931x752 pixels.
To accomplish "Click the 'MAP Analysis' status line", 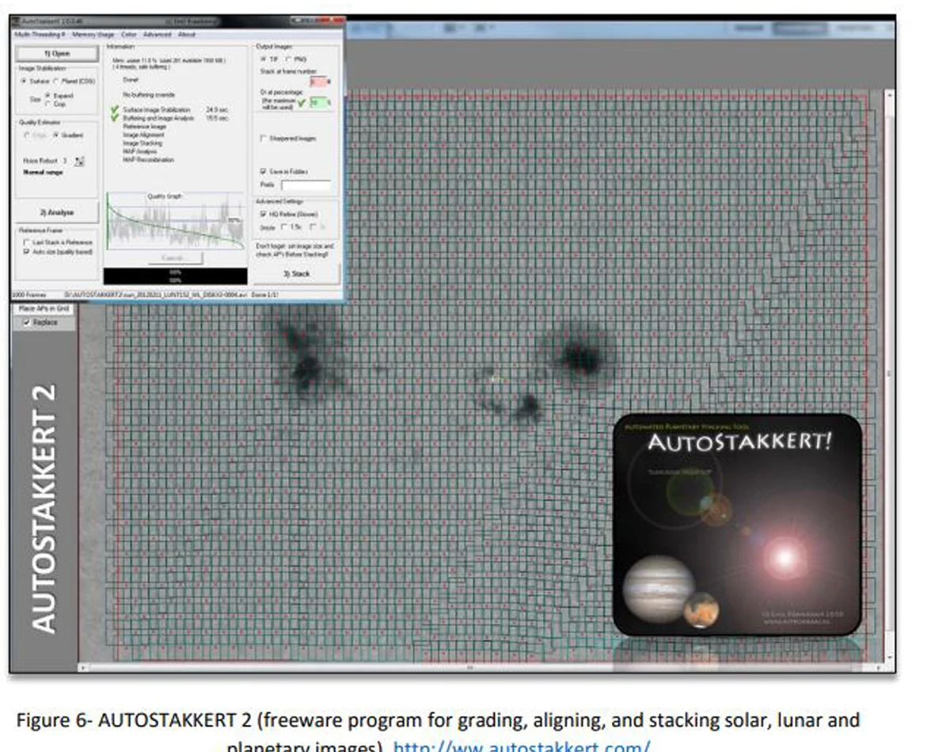I will (x=140, y=151).
